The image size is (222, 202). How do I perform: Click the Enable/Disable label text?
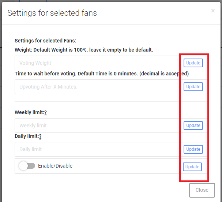[x=55, y=166]
